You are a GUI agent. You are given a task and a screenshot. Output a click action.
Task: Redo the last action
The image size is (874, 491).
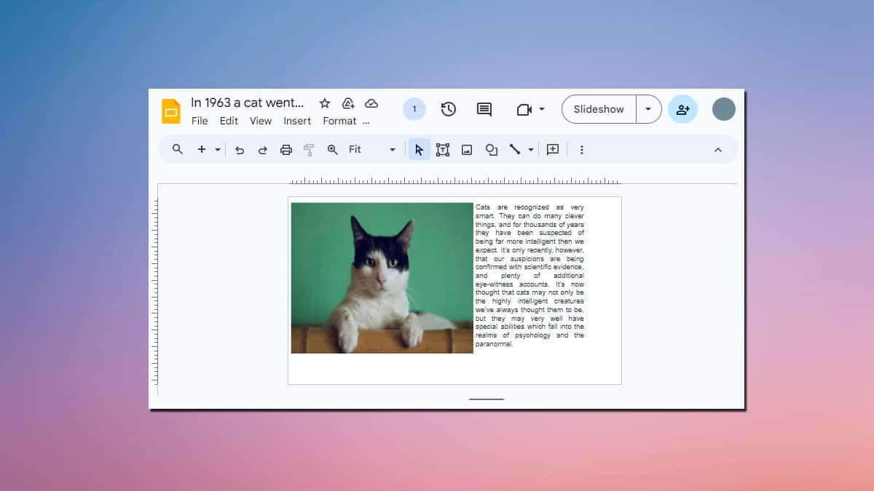263,149
